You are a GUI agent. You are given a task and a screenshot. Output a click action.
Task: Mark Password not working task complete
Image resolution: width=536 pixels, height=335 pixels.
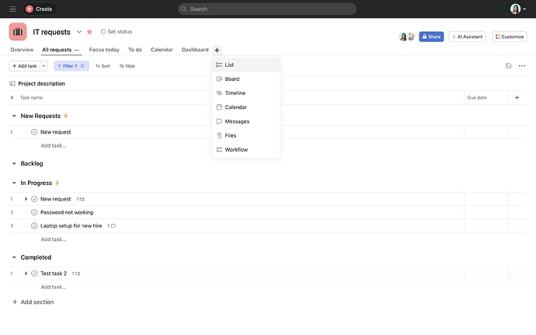pyautogui.click(x=34, y=212)
